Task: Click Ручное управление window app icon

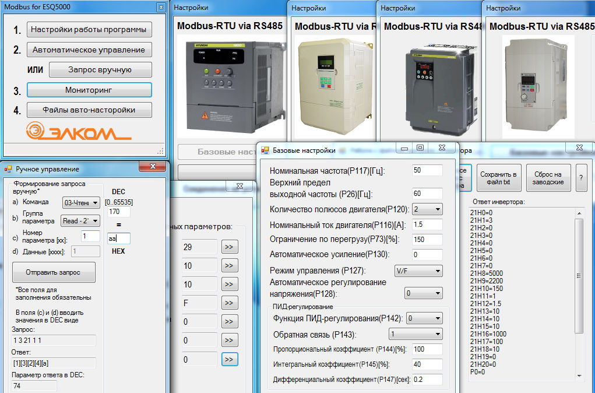Action: [8, 169]
